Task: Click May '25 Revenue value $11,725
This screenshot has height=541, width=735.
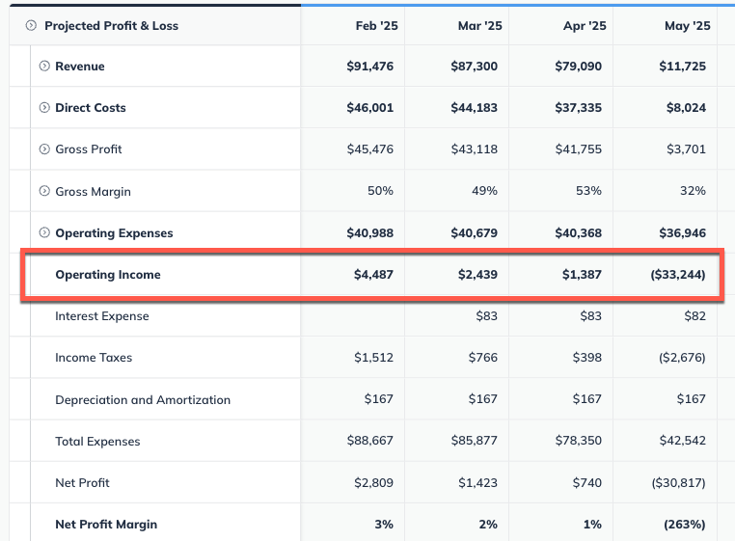Action: pyautogui.click(x=682, y=67)
